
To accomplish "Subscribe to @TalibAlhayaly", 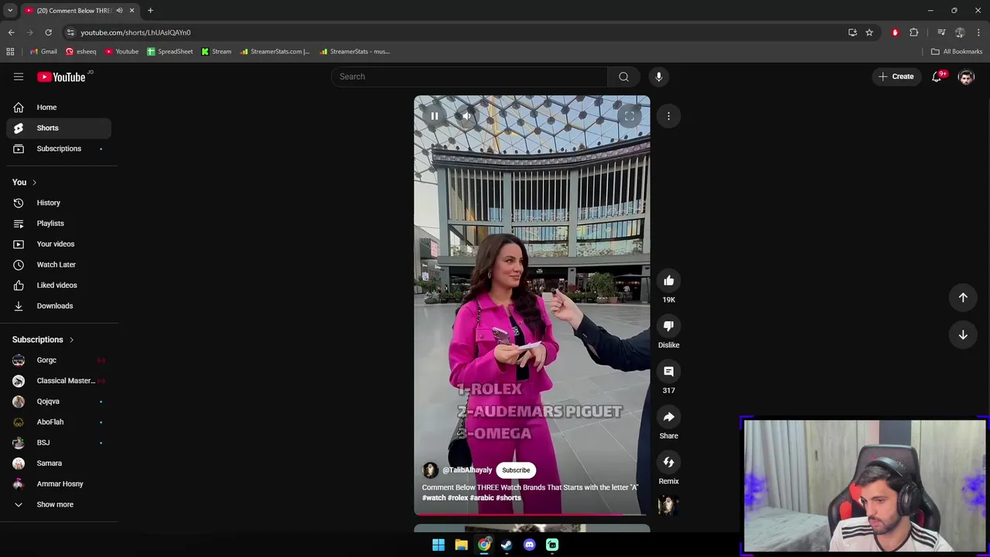I will [x=516, y=470].
